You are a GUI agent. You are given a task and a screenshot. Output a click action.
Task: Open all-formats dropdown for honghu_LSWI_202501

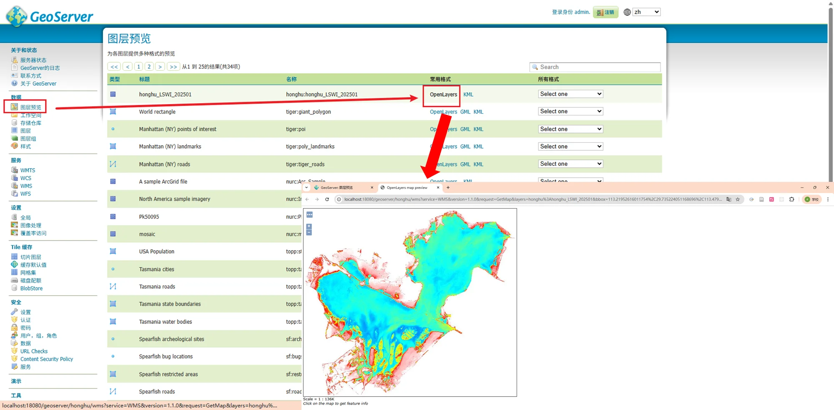click(570, 94)
